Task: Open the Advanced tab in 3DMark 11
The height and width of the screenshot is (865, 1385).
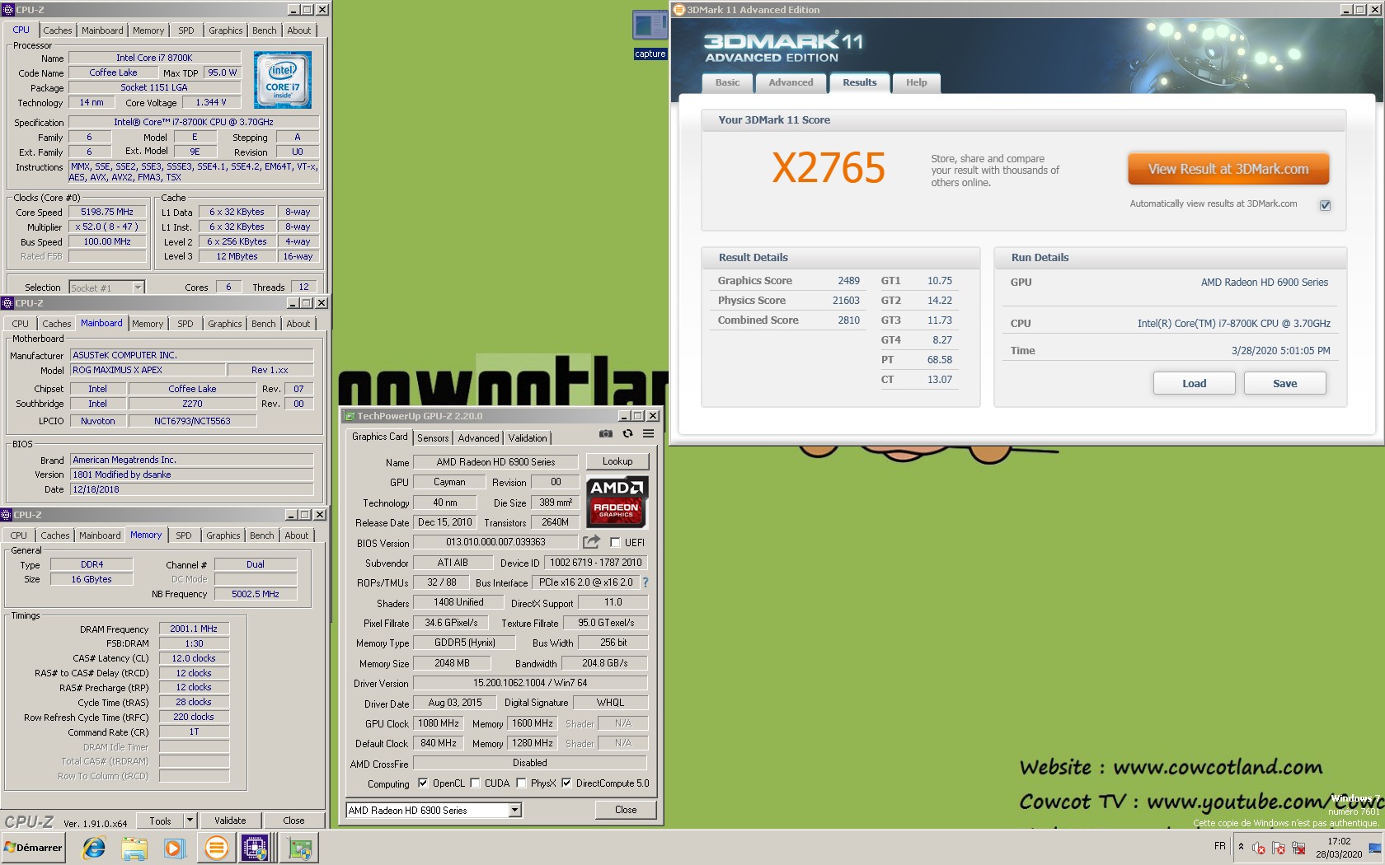Action: point(791,82)
